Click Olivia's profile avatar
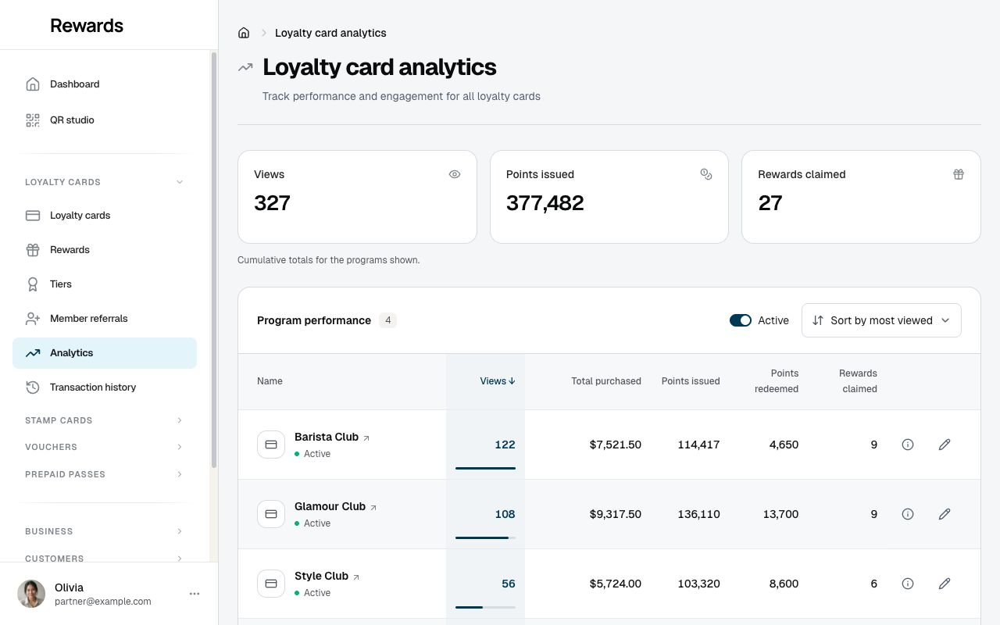This screenshot has height=625, width=1000. click(31, 594)
